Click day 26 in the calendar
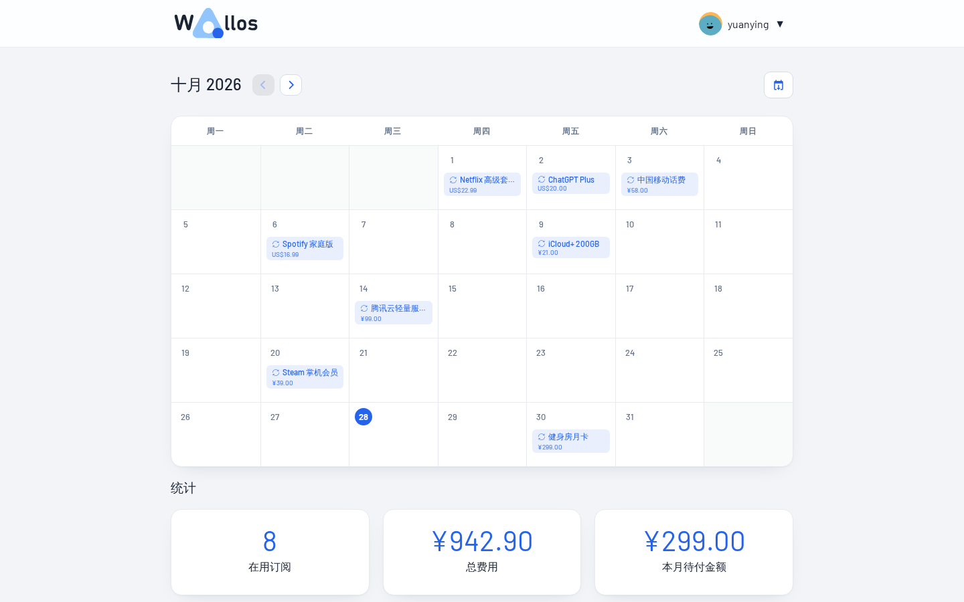This screenshot has width=964, height=602. pos(185,417)
